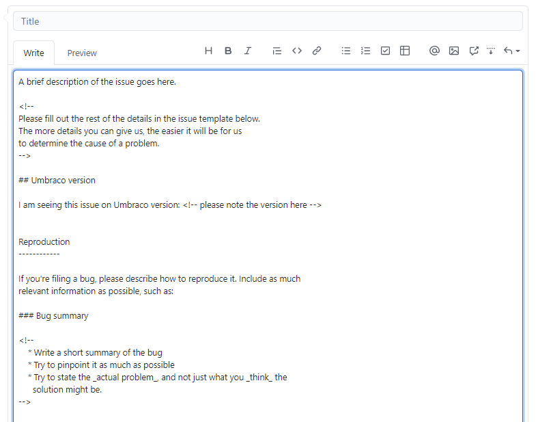Click 'relevant information as possible, such as:' line
Viewport: 538px width, 422px height.
click(96, 291)
